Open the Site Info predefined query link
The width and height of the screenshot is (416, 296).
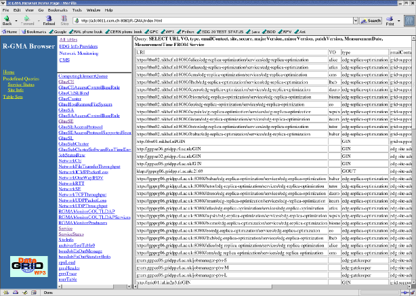pyautogui.click(x=16, y=90)
